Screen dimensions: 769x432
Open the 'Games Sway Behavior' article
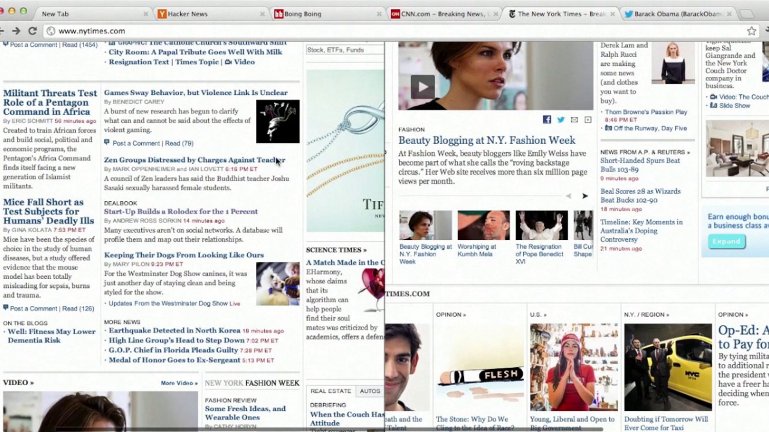pyautogui.click(x=196, y=93)
